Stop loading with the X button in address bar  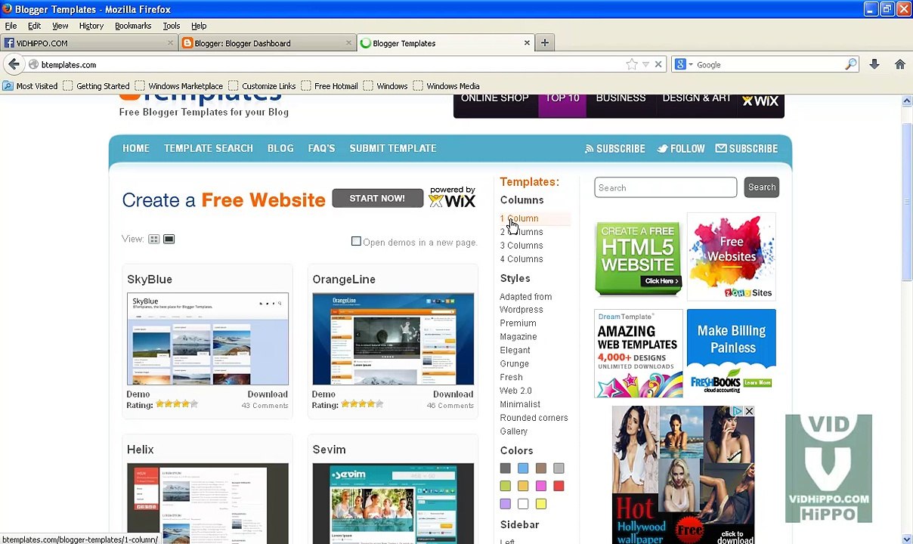(658, 65)
